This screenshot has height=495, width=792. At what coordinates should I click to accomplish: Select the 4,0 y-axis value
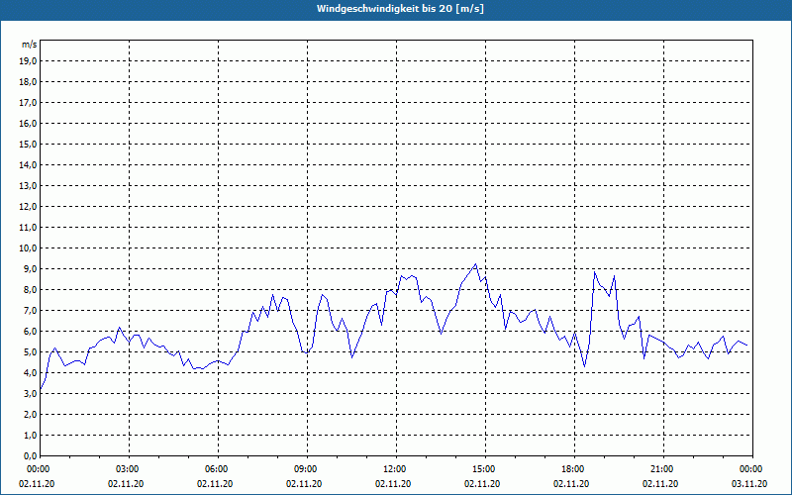coord(30,372)
